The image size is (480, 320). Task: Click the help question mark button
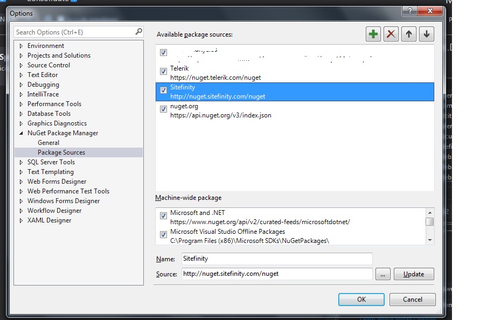pyautogui.click(x=411, y=11)
